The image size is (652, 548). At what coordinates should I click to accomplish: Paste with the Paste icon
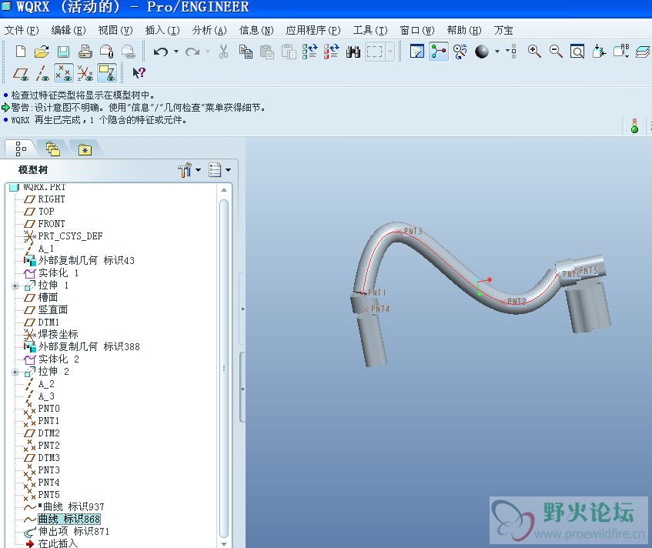(266, 52)
